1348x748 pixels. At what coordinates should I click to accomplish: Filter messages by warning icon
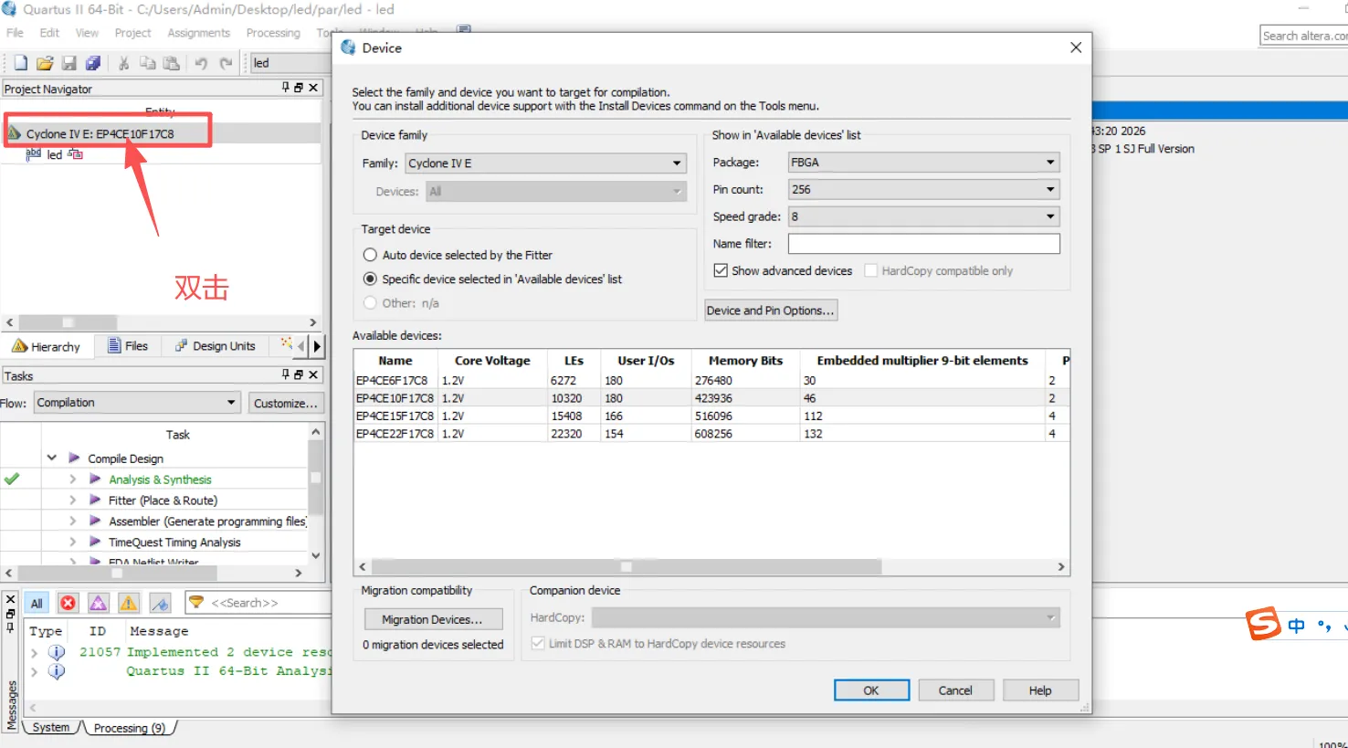(129, 603)
